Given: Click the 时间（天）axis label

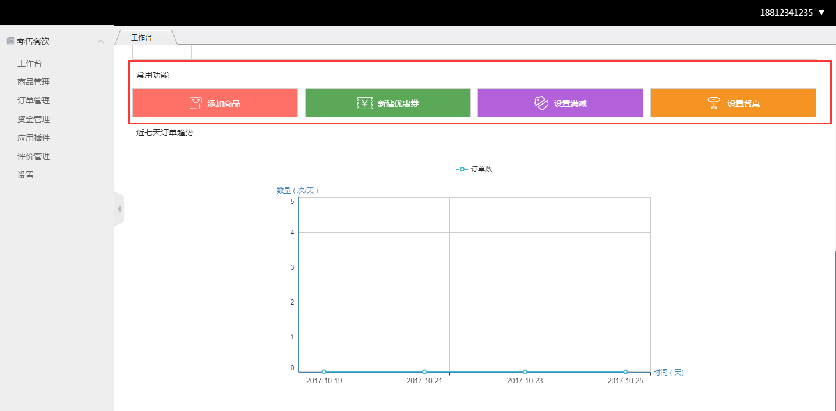Looking at the screenshot, I should click(x=668, y=372).
